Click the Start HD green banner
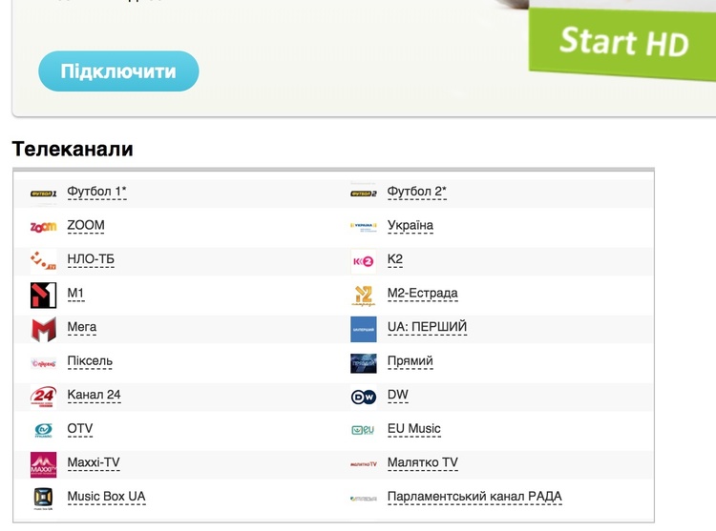Screen dimensions: 716x531 [x=622, y=43]
